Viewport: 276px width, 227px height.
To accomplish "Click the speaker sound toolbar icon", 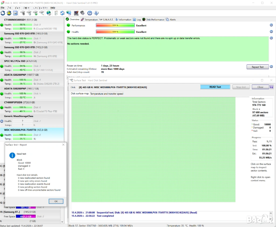I will [82, 13].
